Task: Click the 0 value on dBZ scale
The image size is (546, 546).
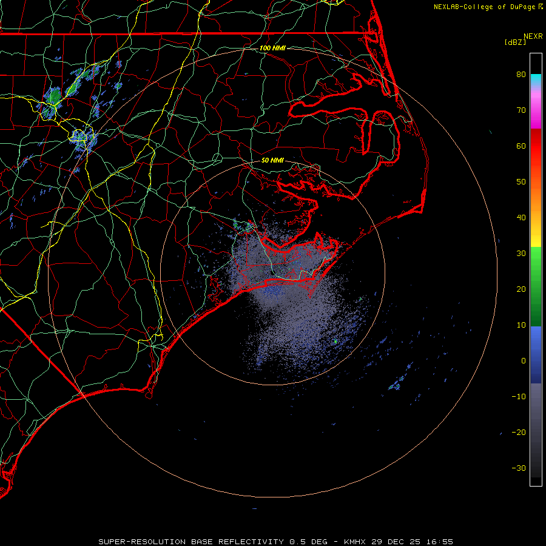Action: tap(524, 361)
